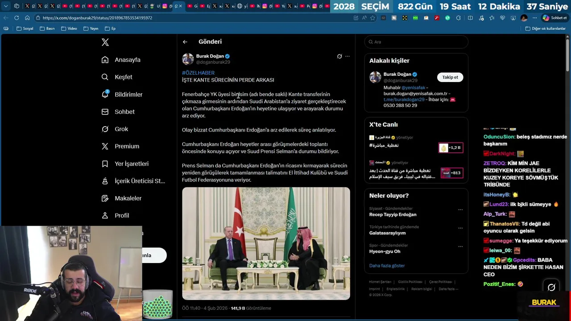Open the Yayın bookmarks folder
This screenshot has height=321, width=571.
(91, 29)
